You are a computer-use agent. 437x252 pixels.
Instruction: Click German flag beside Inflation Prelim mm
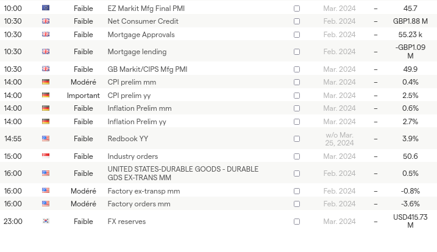46,108
